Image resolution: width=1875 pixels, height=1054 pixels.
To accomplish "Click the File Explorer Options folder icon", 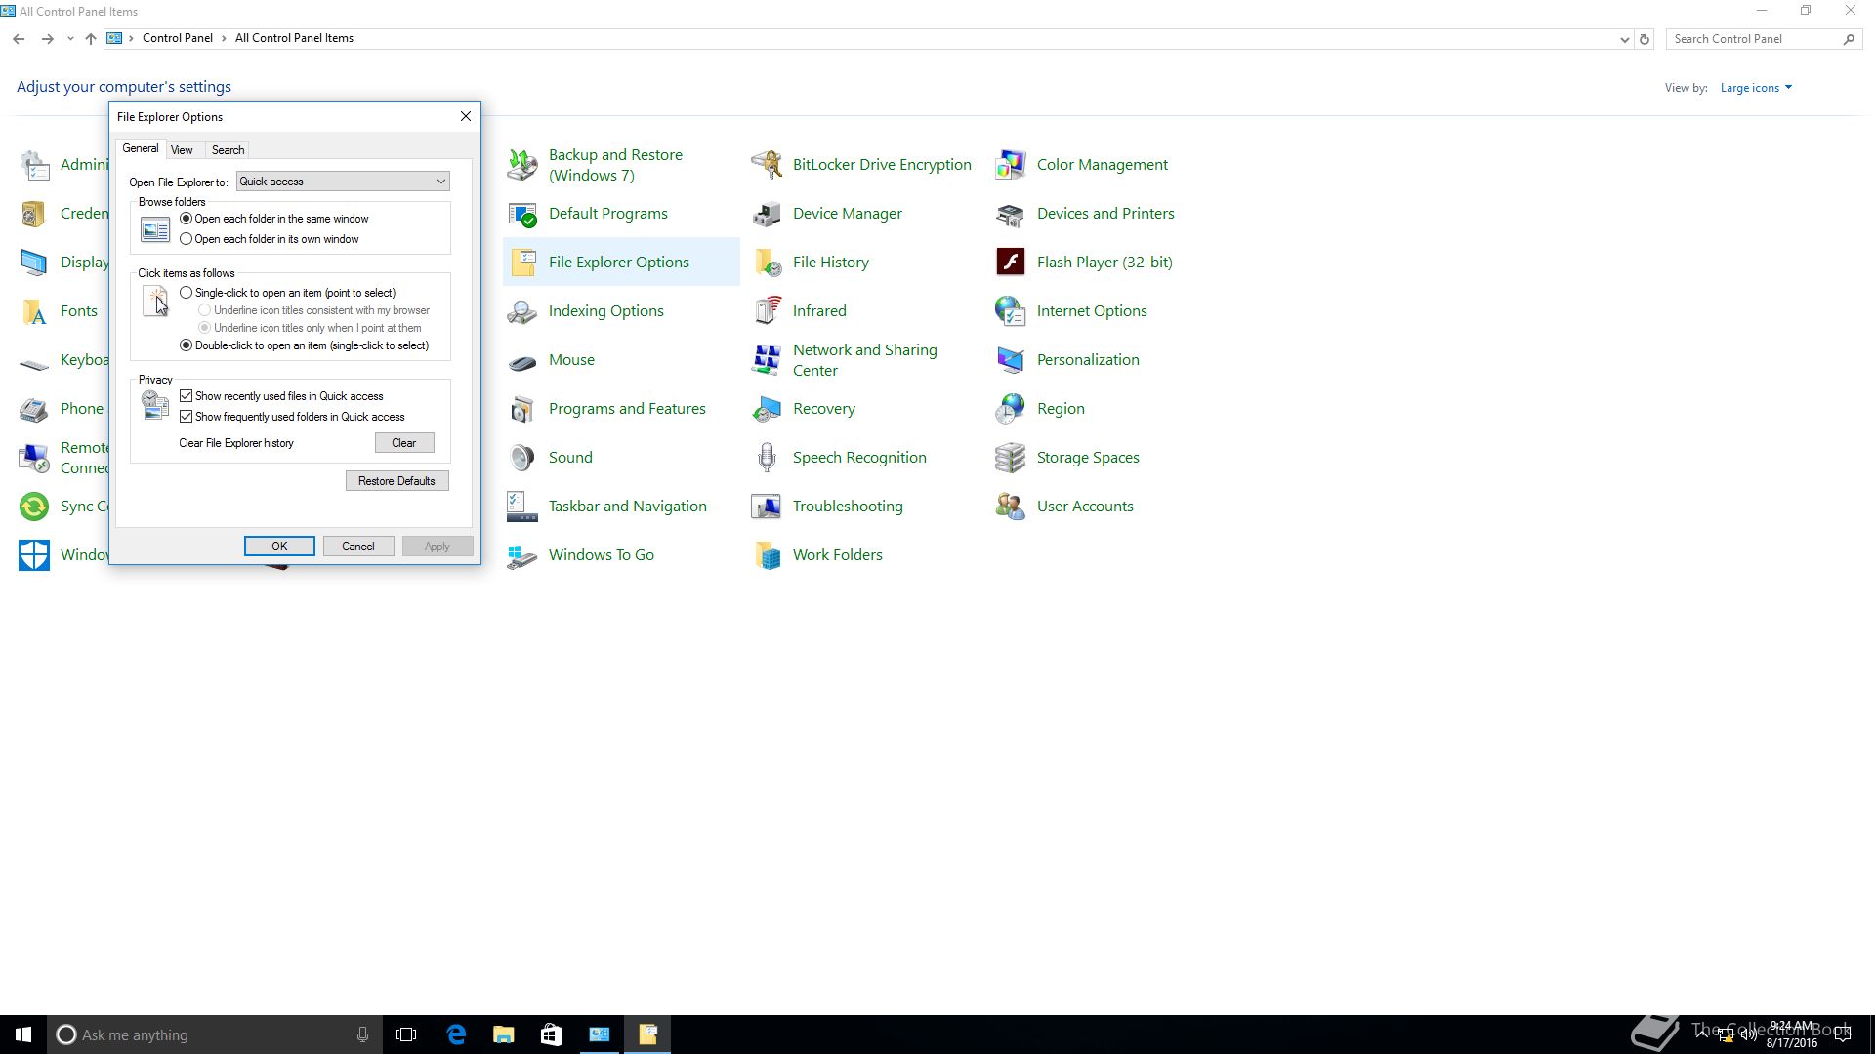I will (x=522, y=263).
